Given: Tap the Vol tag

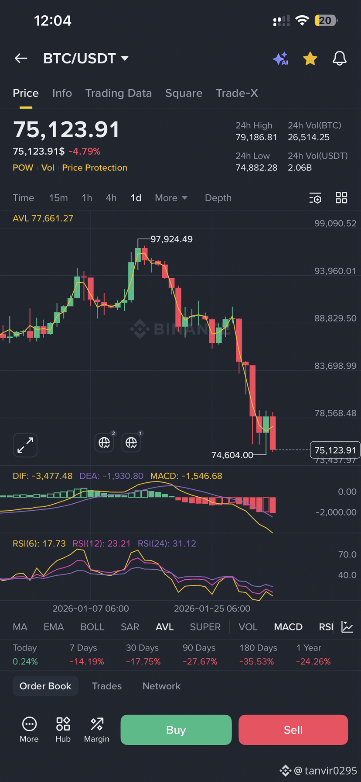Looking at the screenshot, I should pos(48,168).
